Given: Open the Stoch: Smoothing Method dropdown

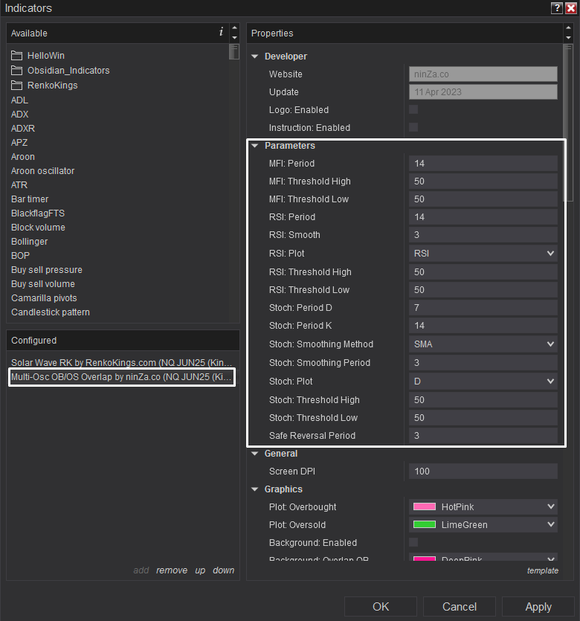Looking at the screenshot, I should pos(483,344).
